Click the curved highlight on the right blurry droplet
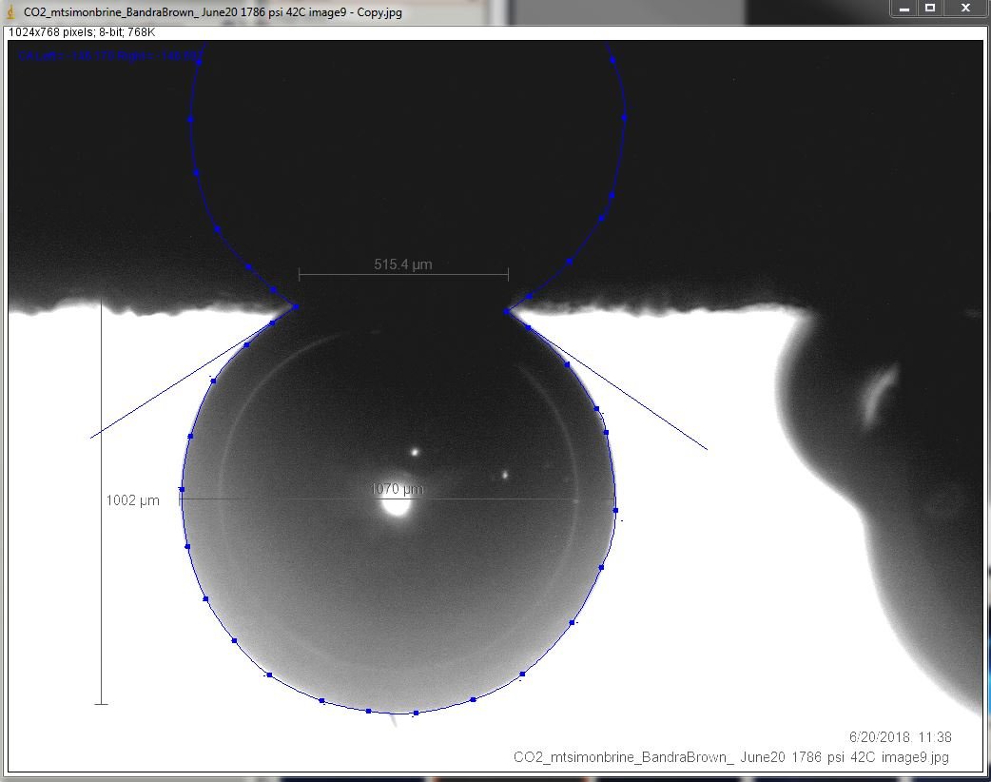 [x=879, y=395]
